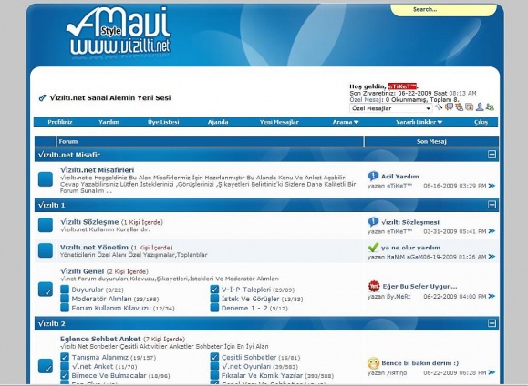Screen dimensions: 528x386
Task: Open Yeni Mesajlar in the navigation bar
Action: point(279,122)
